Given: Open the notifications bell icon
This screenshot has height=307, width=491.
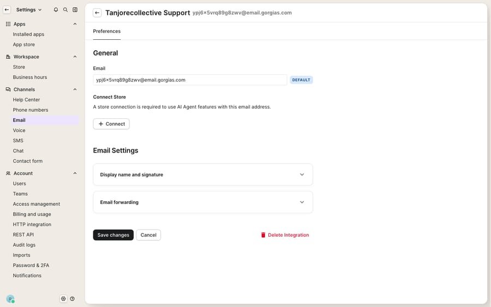Looking at the screenshot, I should (x=56, y=10).
